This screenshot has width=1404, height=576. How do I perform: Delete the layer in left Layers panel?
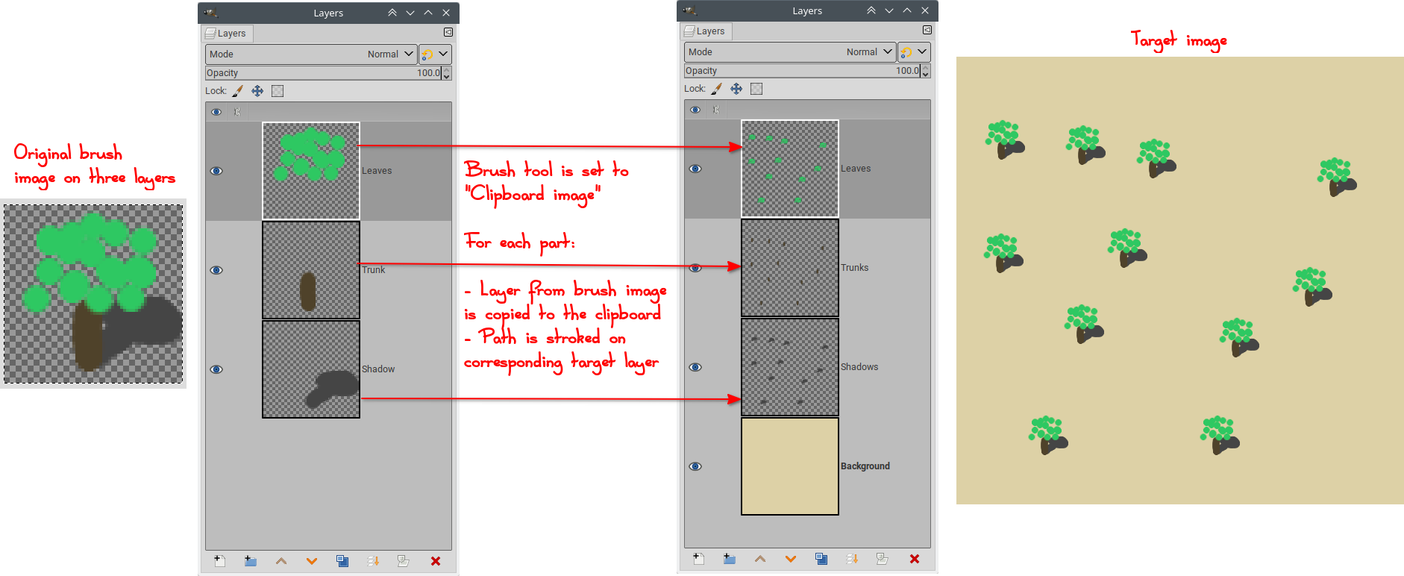(436, 561)
